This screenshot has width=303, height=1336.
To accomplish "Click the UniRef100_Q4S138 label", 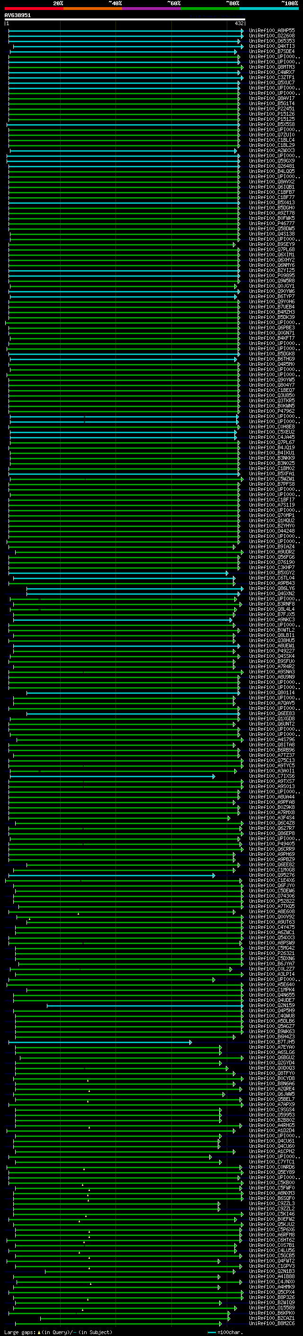I will [272, 234].
